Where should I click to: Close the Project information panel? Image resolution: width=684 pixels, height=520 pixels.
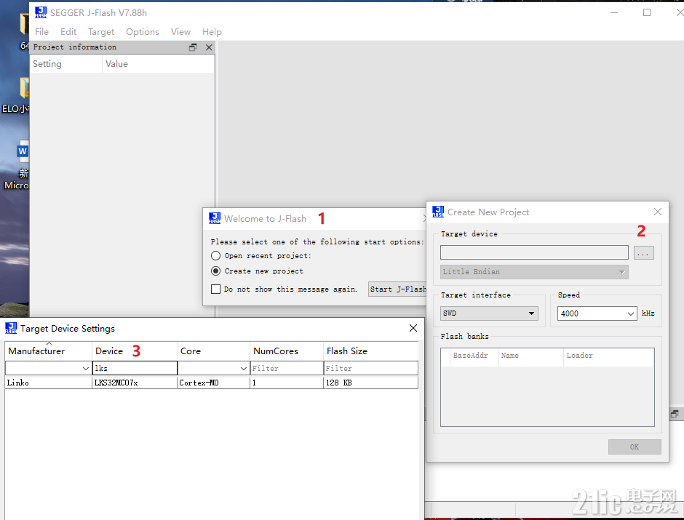click(x=209, y=47)
